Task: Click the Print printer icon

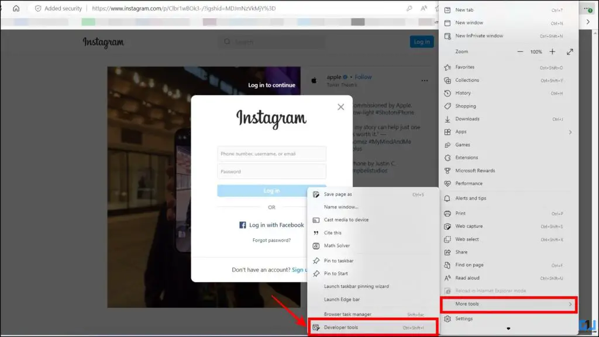Action: pos(447,214)
